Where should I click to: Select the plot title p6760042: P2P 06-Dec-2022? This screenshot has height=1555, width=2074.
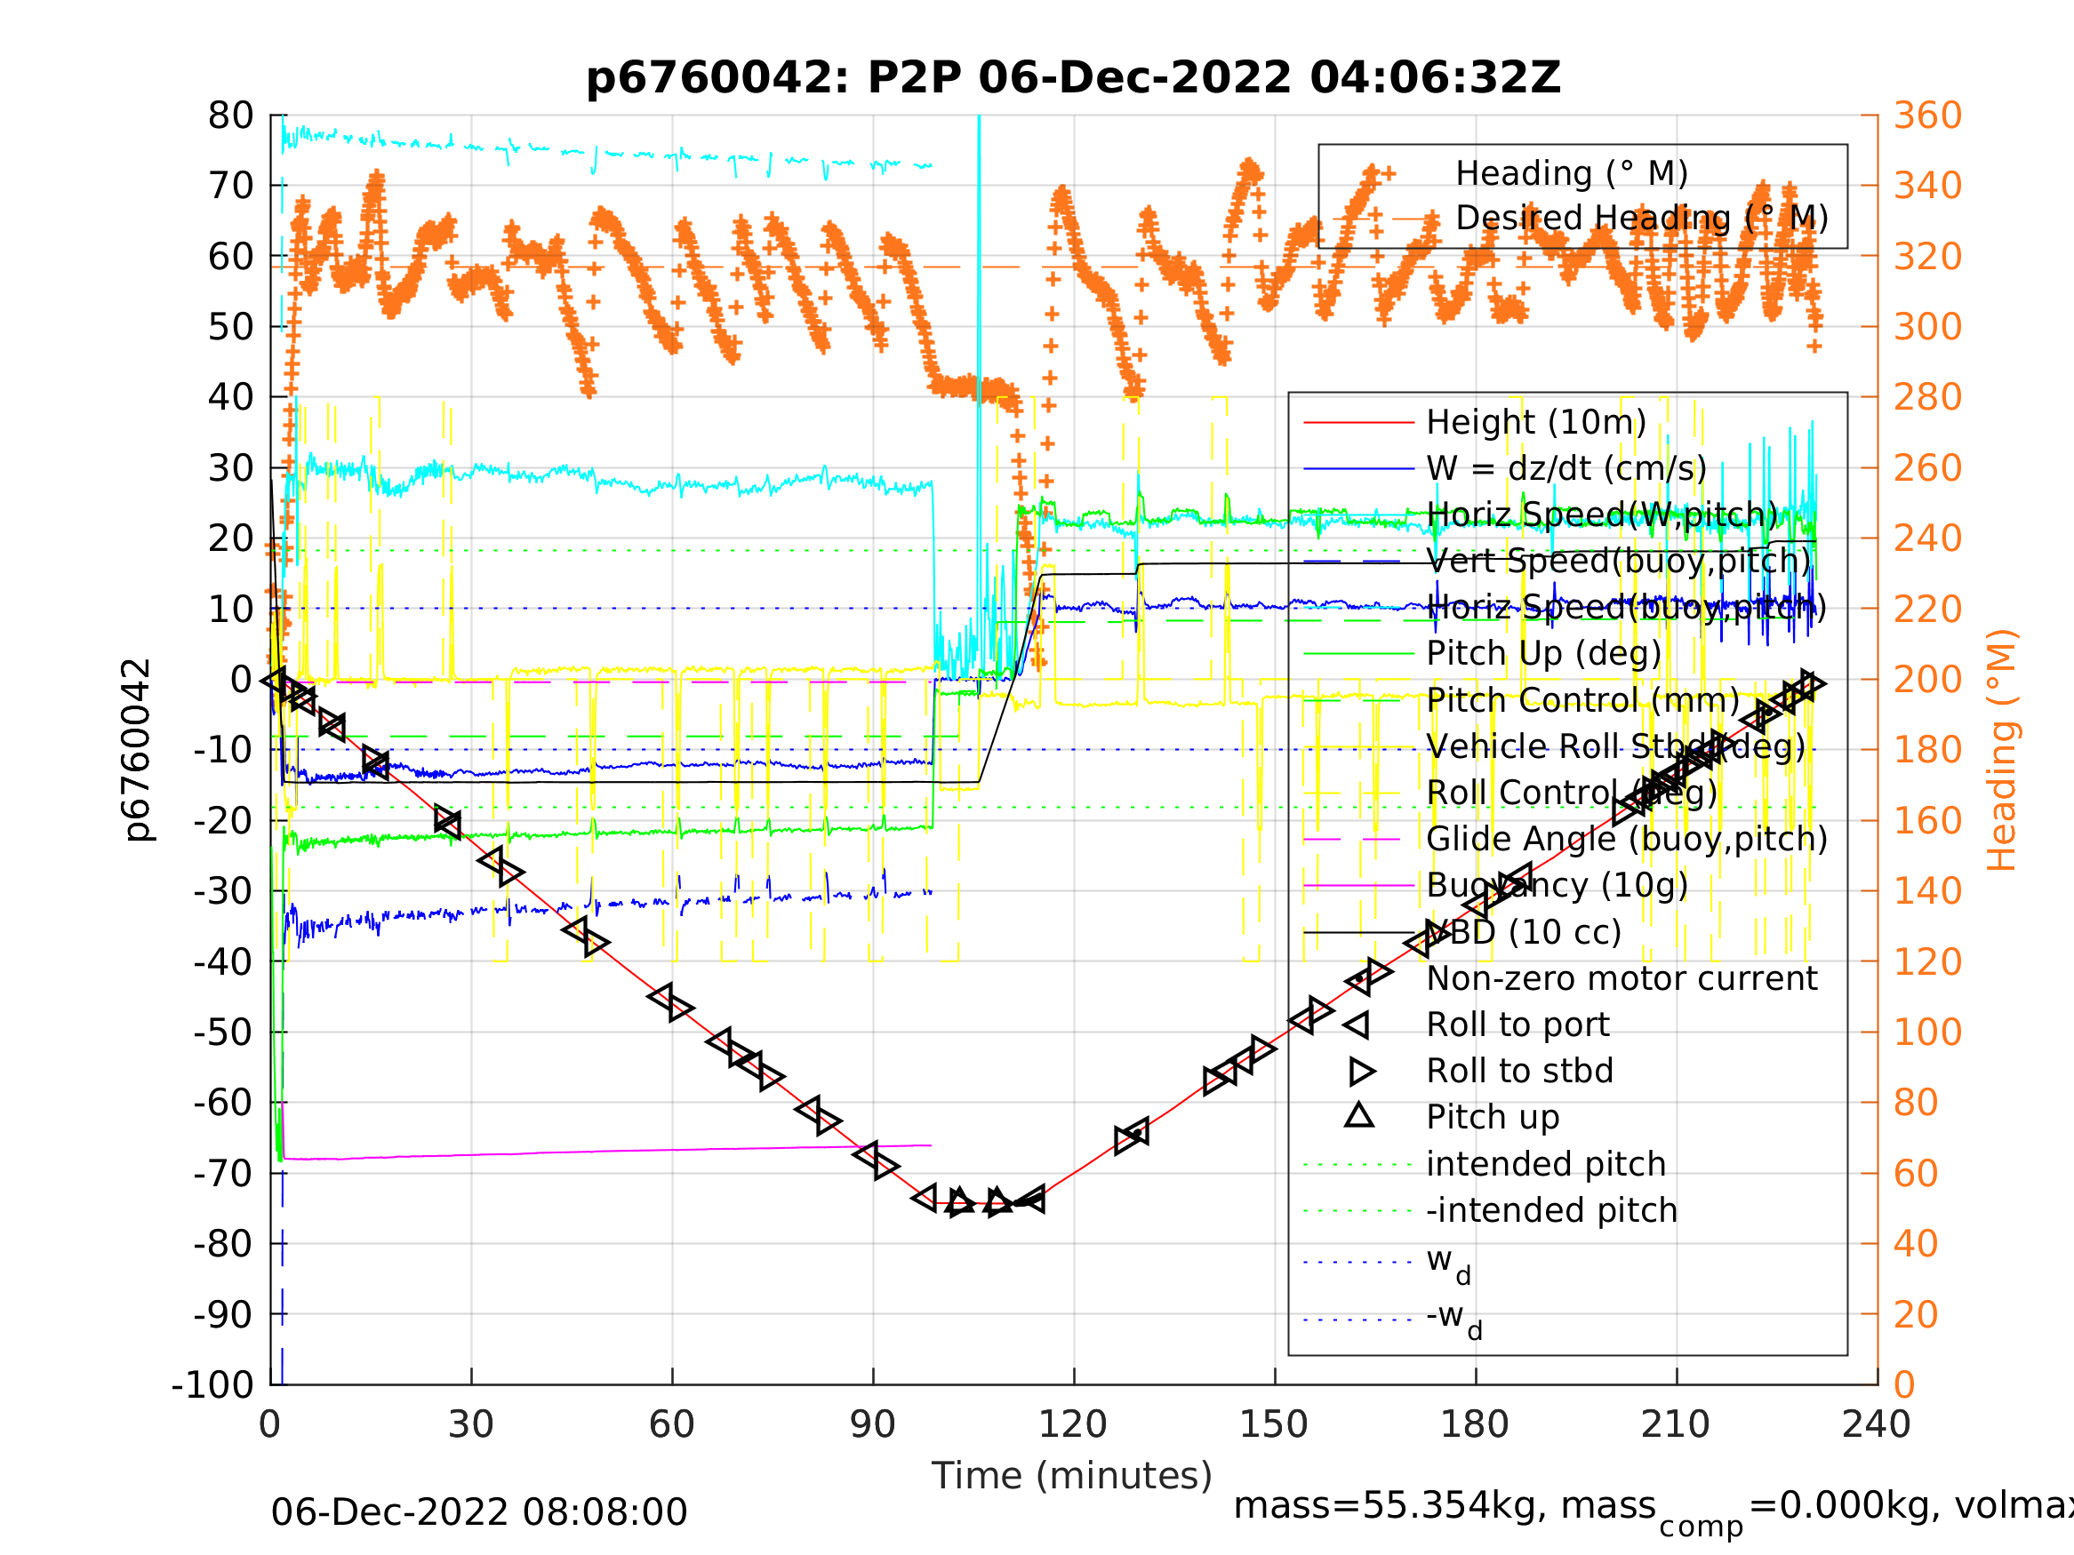point(1073,78)
